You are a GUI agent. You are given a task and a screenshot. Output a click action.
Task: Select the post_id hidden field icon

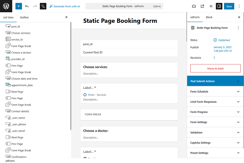[8, 26]
